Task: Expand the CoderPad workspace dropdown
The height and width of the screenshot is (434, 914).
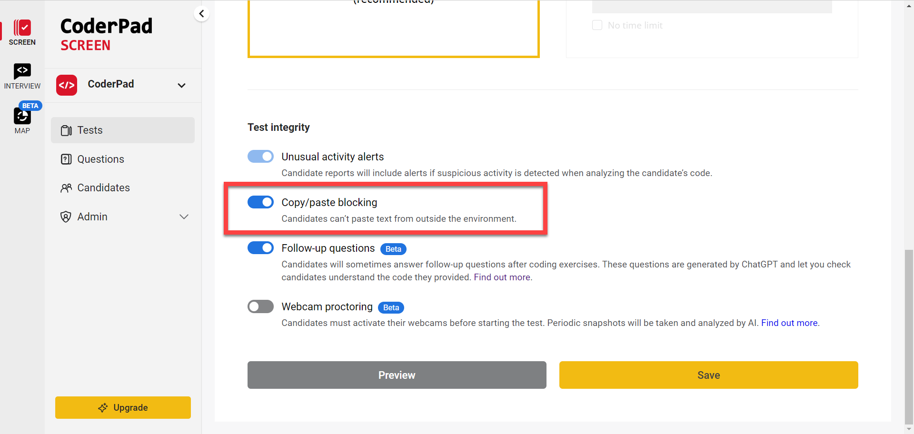Action: (x=181, y=86)
